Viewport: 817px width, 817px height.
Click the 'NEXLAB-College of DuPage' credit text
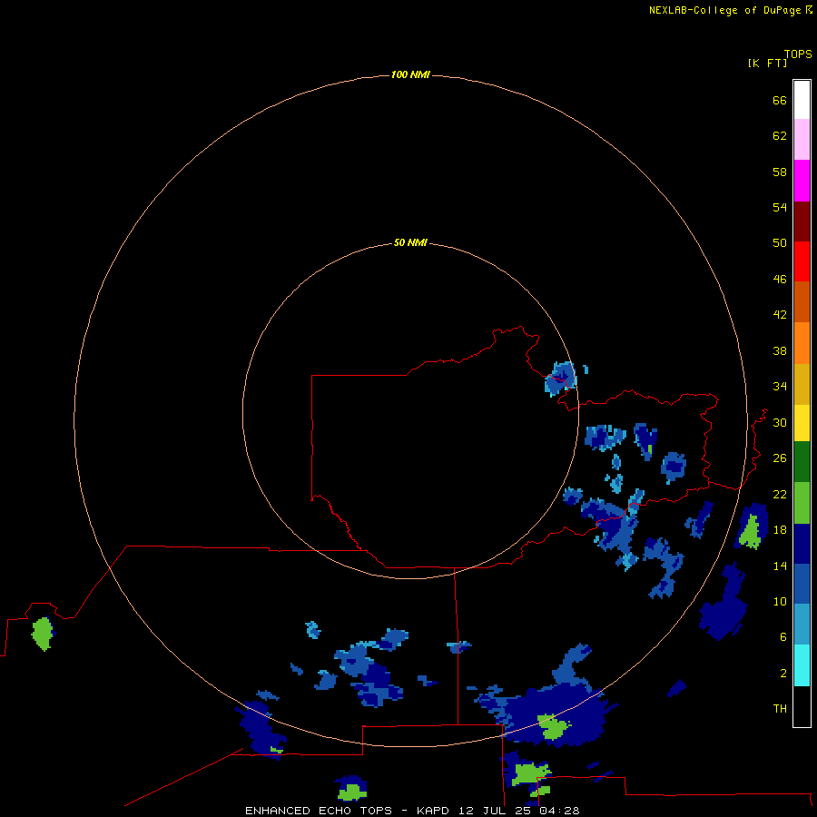pos(724,10)
